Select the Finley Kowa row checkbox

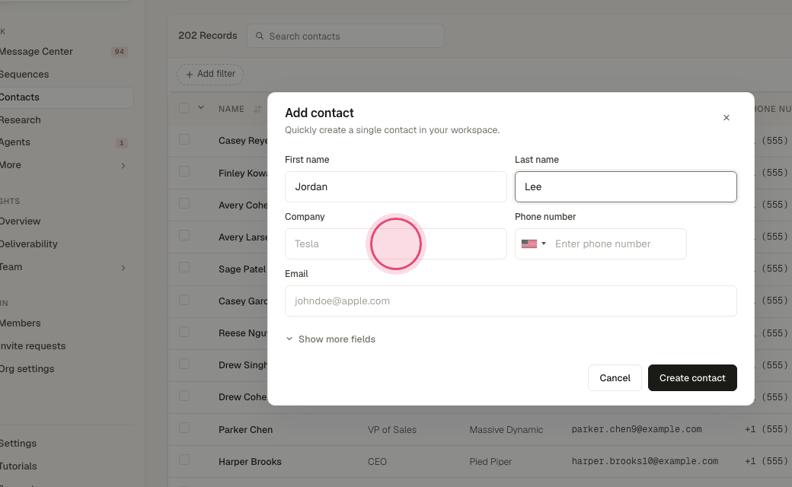pyautogui.click(x=184, y=171)
